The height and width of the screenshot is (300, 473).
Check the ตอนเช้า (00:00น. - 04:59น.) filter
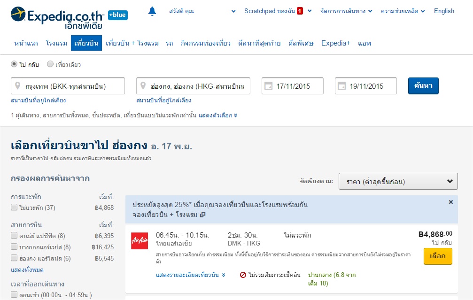tap(14, 294)
